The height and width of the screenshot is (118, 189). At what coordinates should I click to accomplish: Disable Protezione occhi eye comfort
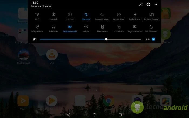(x=70, y=29)
